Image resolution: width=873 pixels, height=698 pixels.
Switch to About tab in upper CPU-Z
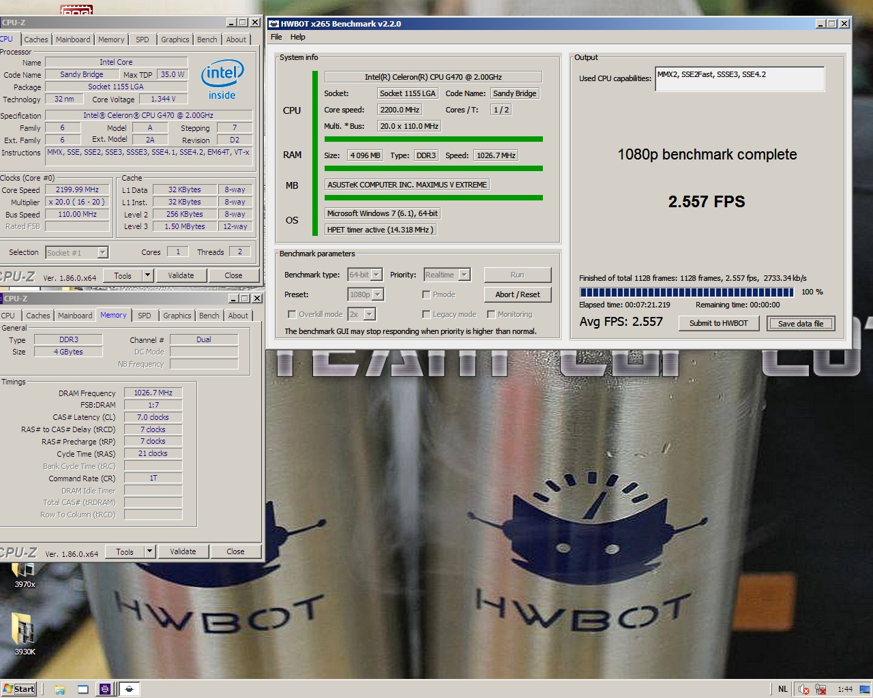pyautogui.click(x=237, y=40)
